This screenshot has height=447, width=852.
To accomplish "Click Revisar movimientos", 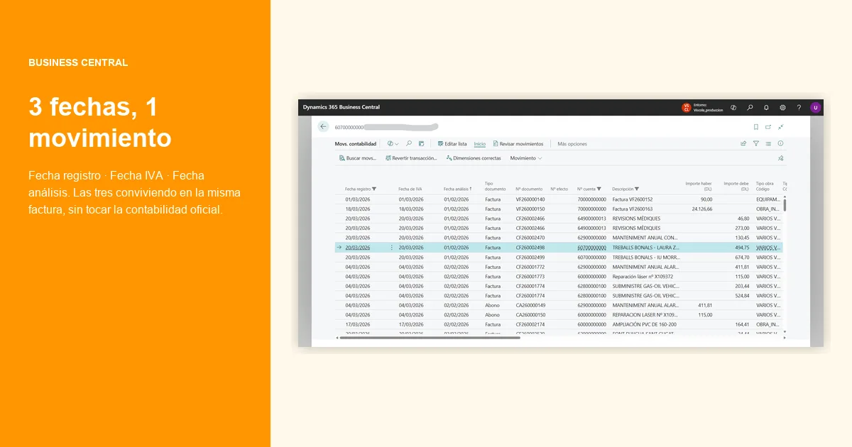I will pos(518,144).
